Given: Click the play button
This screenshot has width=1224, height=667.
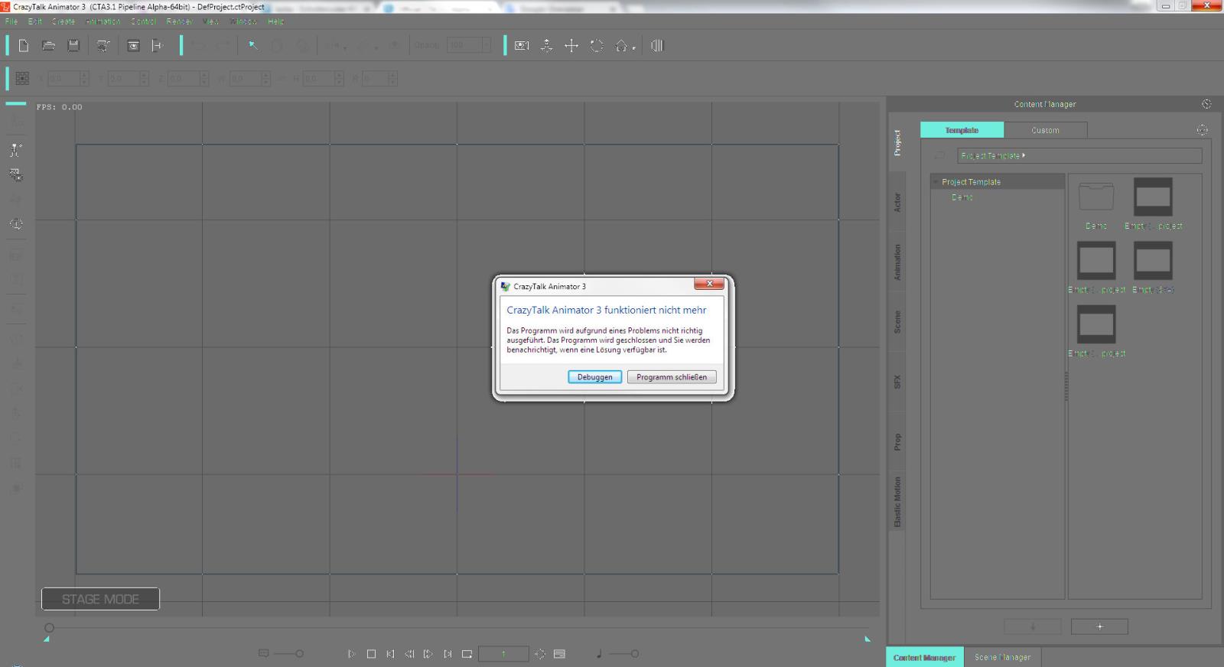Looking at the screenshot, I should point(351,654).
